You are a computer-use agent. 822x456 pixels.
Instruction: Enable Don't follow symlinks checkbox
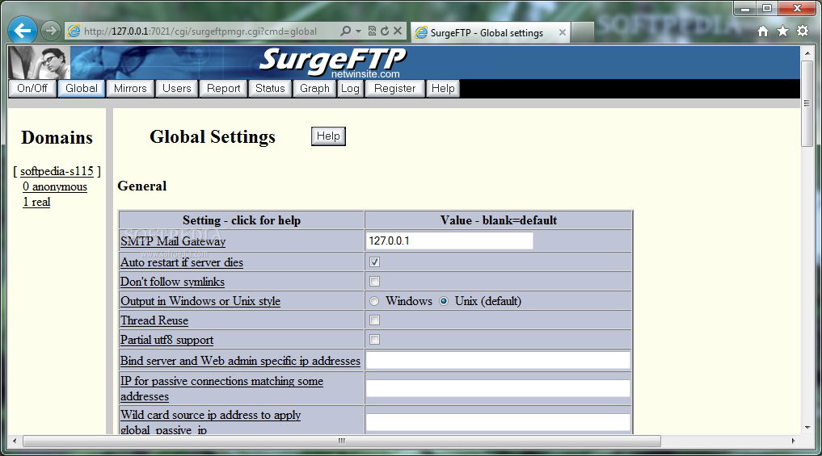[x=374, y=281]
